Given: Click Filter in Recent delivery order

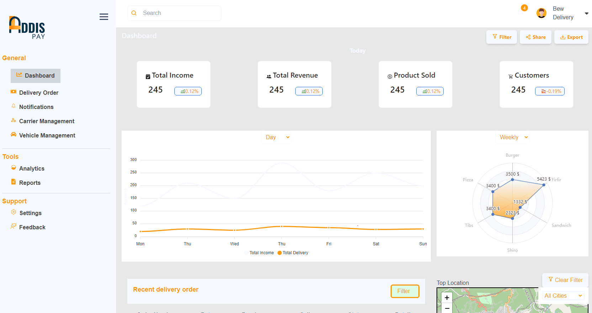Looking at the screenshot, I should pos(405,291).
